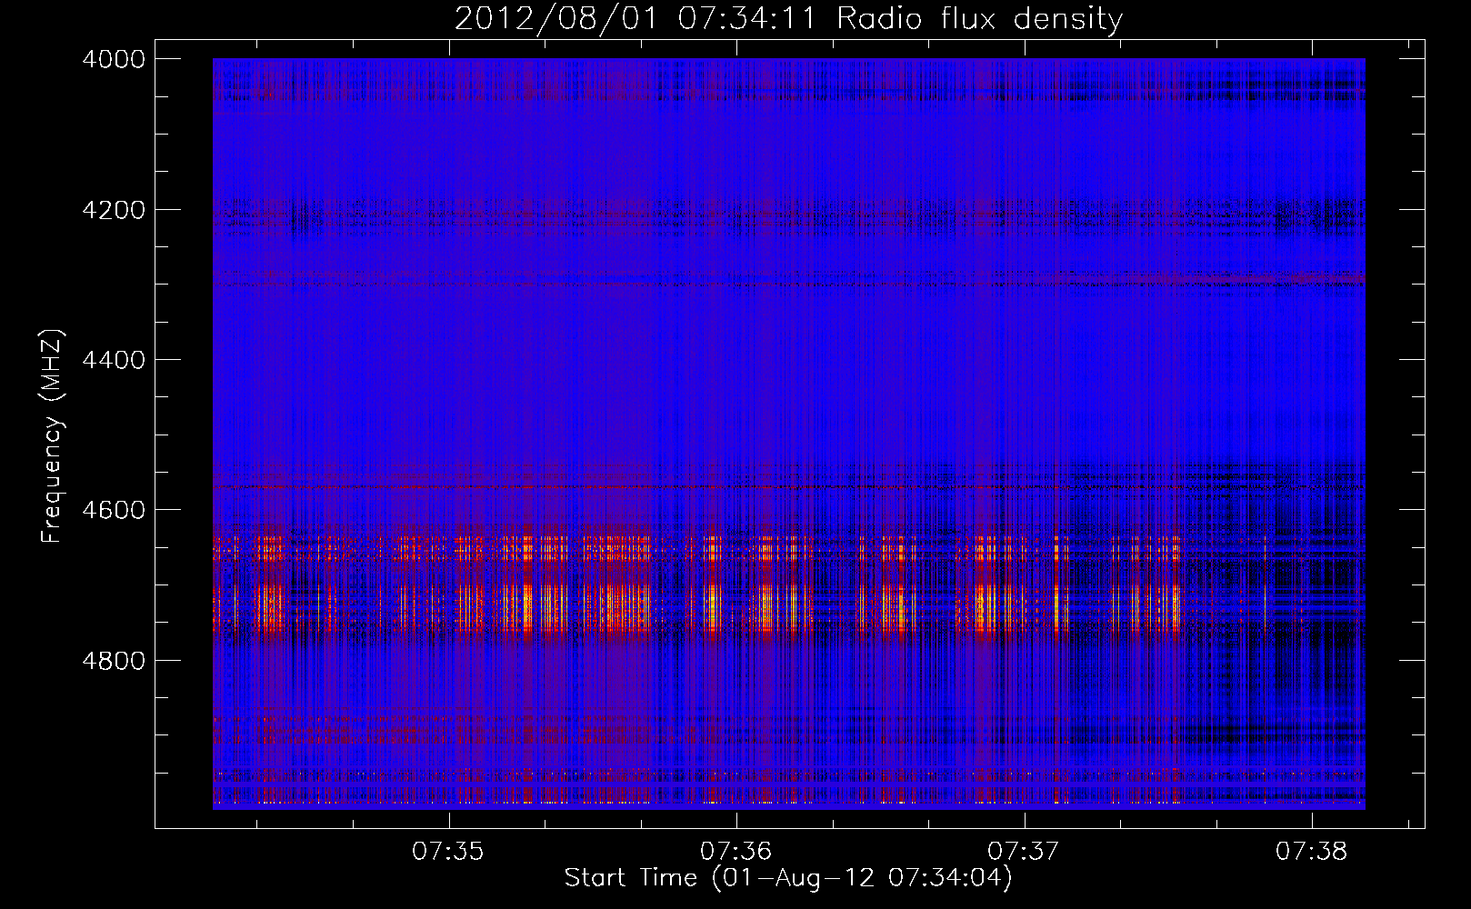1471x909 pixels.
Task: Click the plot title '2012/08/01 07:34:11 Radio flux density'
Action: [788, 18]
